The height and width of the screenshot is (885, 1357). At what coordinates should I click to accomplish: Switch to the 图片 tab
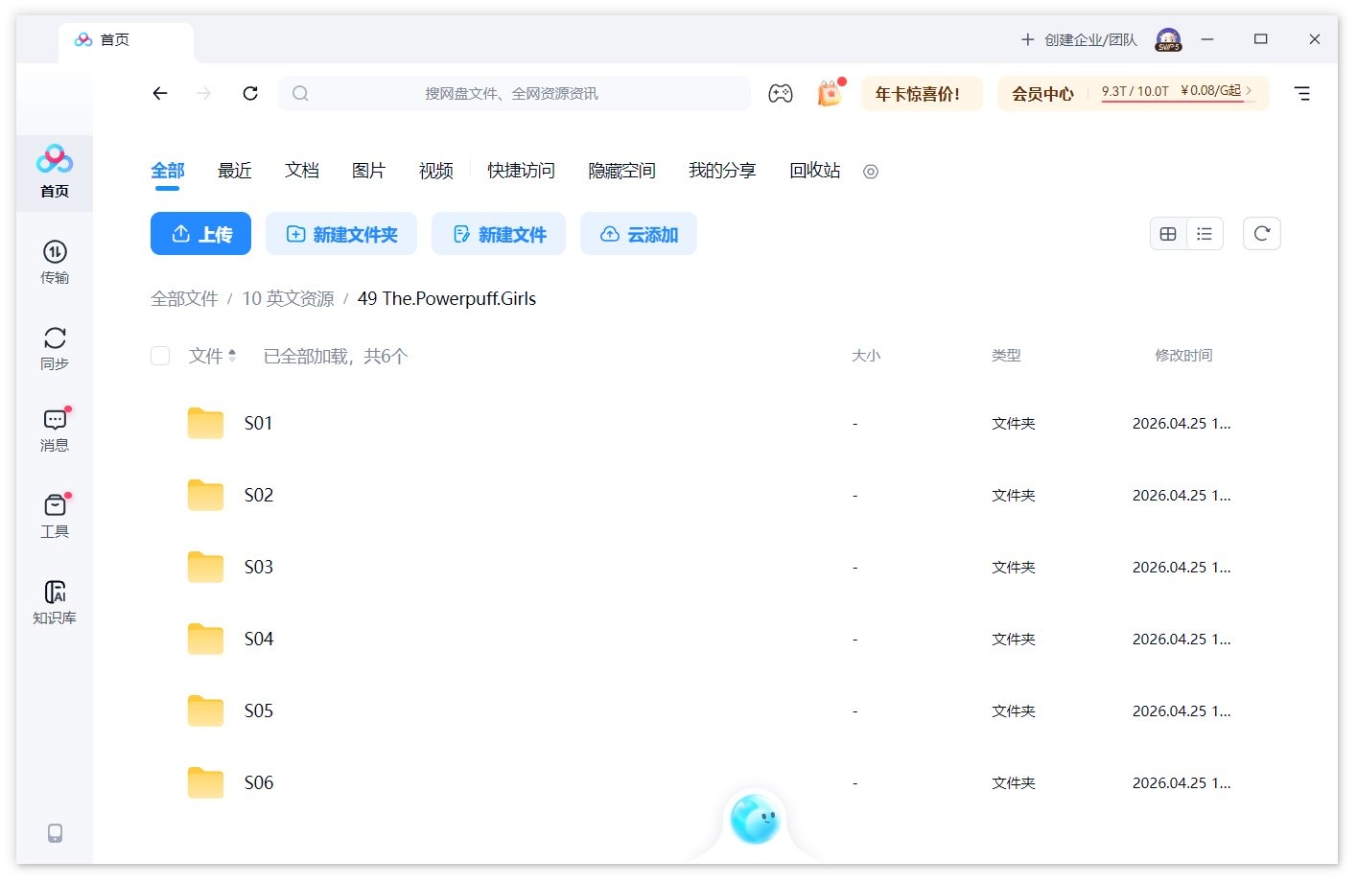(x=369, y=170)
